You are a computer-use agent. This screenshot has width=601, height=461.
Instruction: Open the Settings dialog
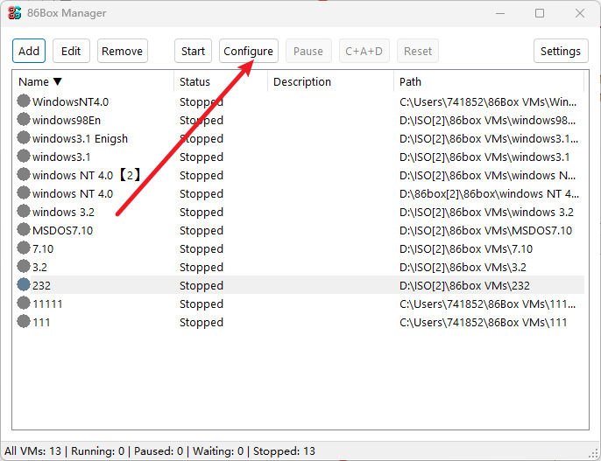tap(560, 51)
